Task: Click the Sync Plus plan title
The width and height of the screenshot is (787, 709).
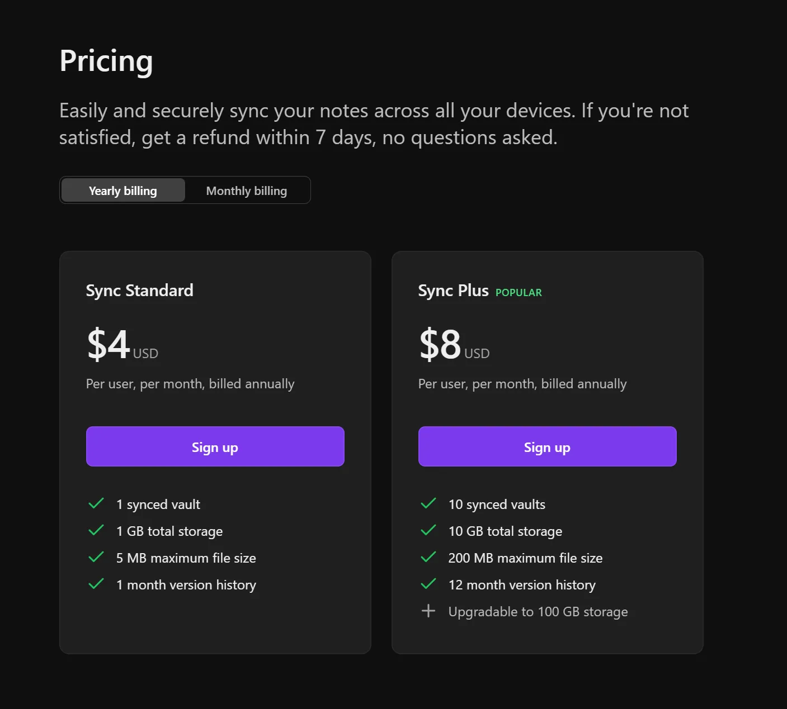Action: (453, 291)
